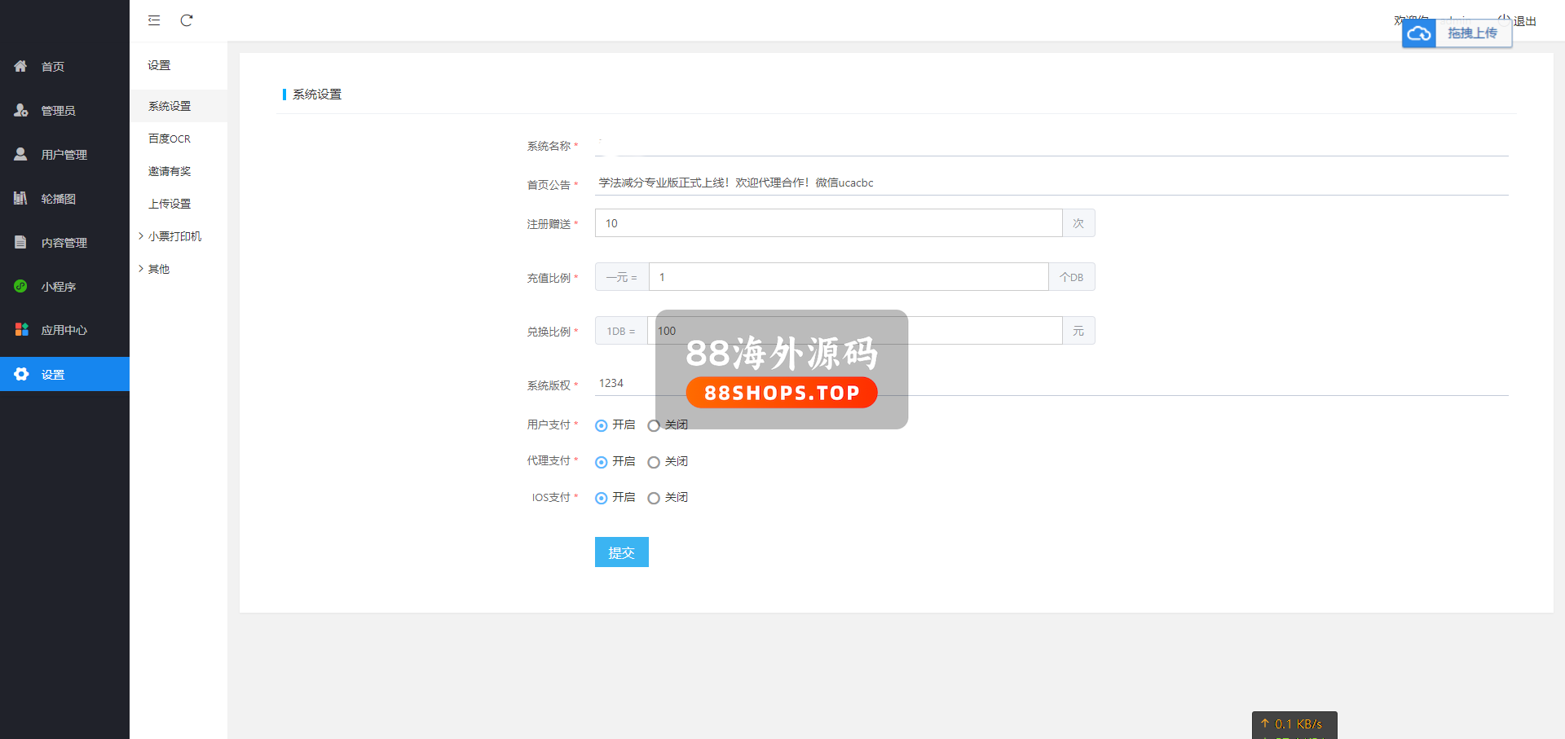Open the 上传设置 settings page
Image resolution: width=1565 pixels, height=739 pixels.
tap(170, 204)
